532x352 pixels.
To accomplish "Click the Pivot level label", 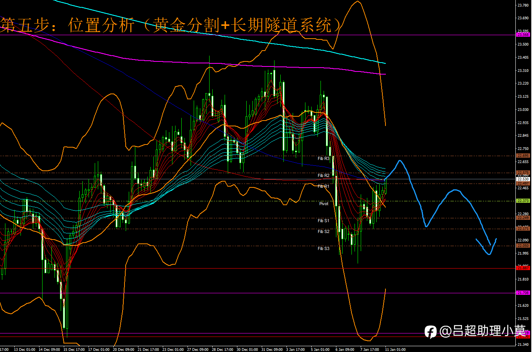I will 324,204.
